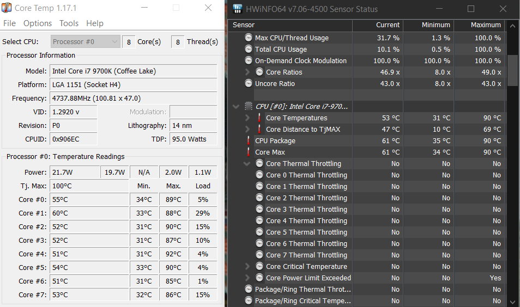Image resolution: width=520 pixels, height=307 pixels.
Task: Click the Platform field LGA 1151
Action: (134, 85)
